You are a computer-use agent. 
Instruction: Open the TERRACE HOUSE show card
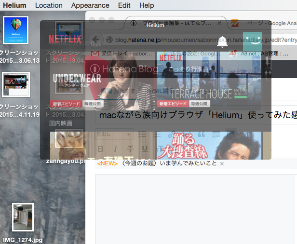(x=209, y=81)
